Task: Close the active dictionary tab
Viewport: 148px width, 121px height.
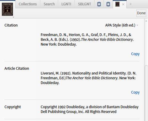Action: click(123, 4)
